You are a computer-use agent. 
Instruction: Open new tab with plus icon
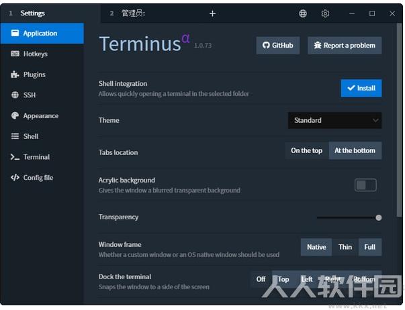pos(212,13)
